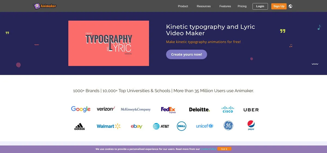Click the Dell logo
Screen dimensions: 327x153
pos(181,126)
